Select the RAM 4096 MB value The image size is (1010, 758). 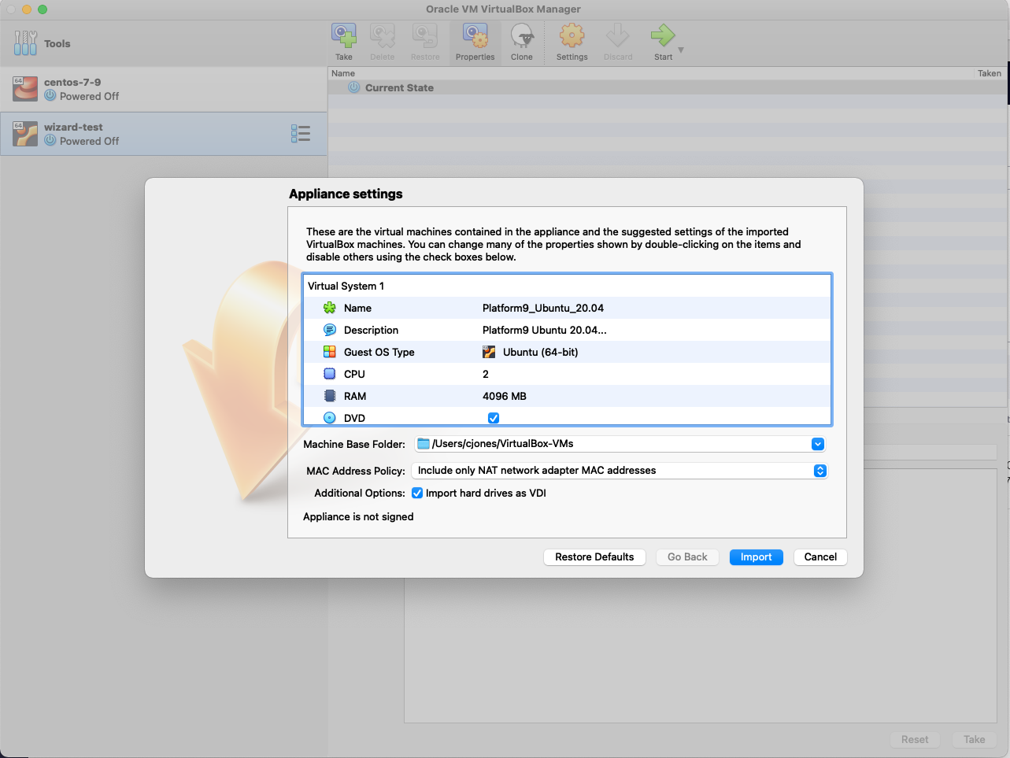(504, 396)
